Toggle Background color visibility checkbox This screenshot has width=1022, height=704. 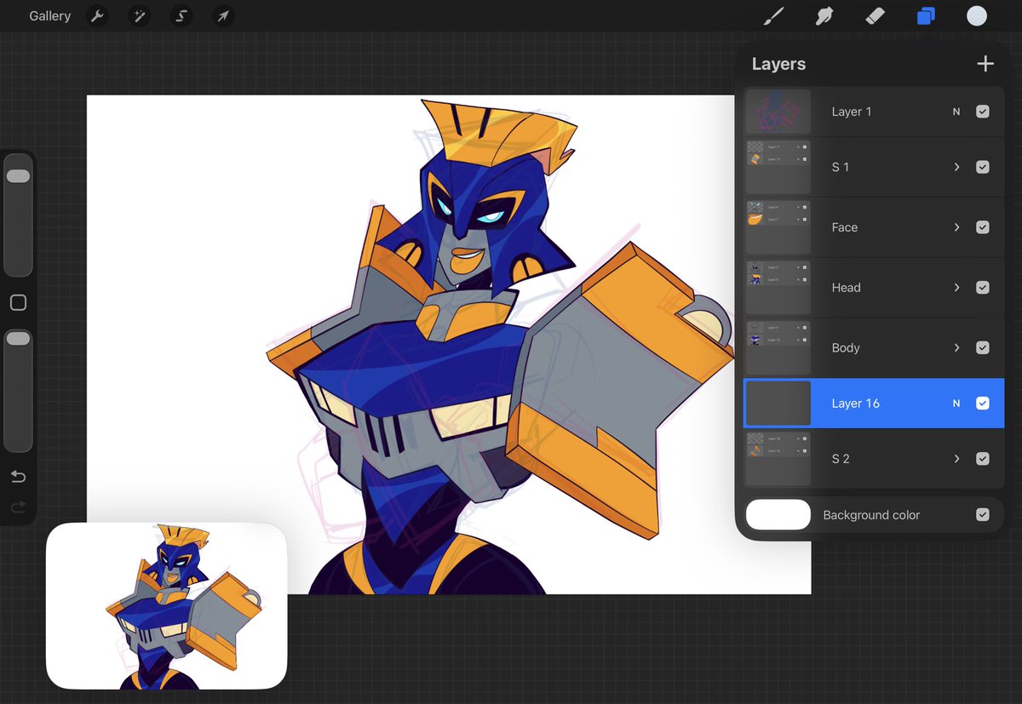983,515
